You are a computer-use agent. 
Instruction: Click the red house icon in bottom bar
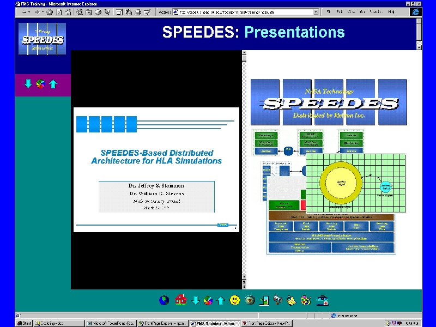[180, 300]
